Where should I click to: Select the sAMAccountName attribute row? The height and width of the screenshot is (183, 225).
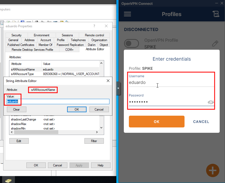click(55, 69)
